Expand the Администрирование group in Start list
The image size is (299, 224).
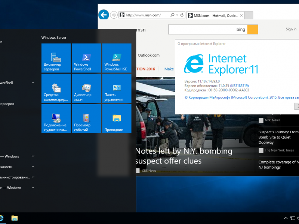click(x=33, y=177)
